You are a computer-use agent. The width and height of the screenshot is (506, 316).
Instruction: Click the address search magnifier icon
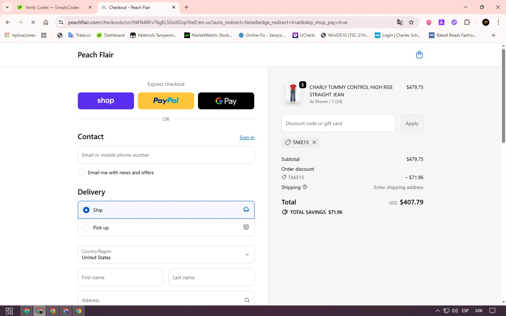click(247, 300)
